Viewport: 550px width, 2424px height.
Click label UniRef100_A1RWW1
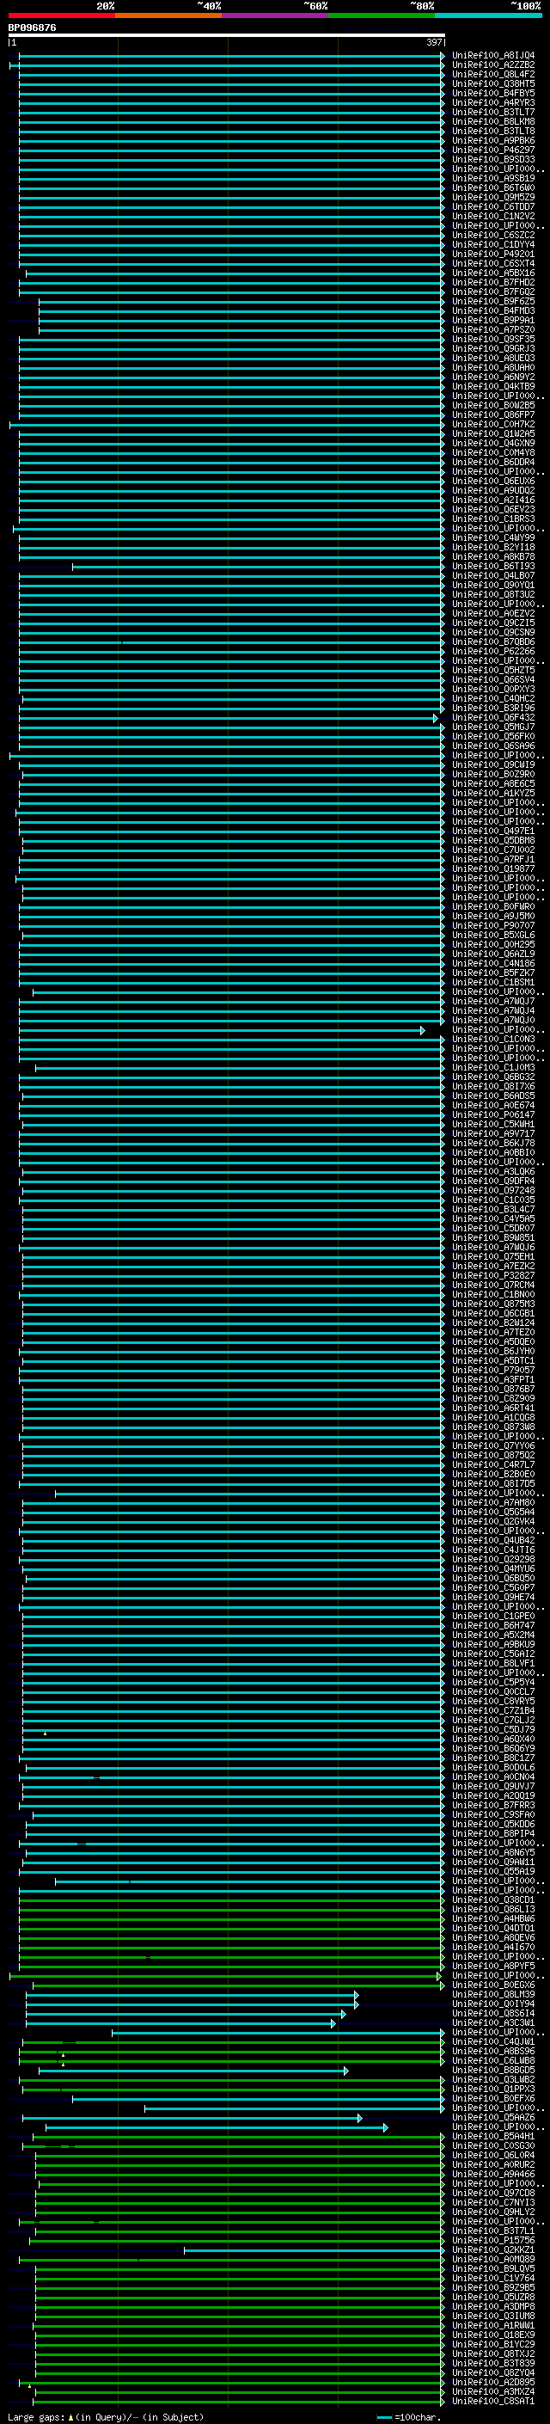pos(492,2326)
